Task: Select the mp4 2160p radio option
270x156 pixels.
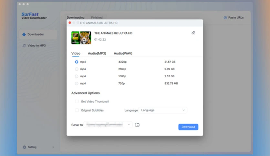Action: (x=77, y=69)
